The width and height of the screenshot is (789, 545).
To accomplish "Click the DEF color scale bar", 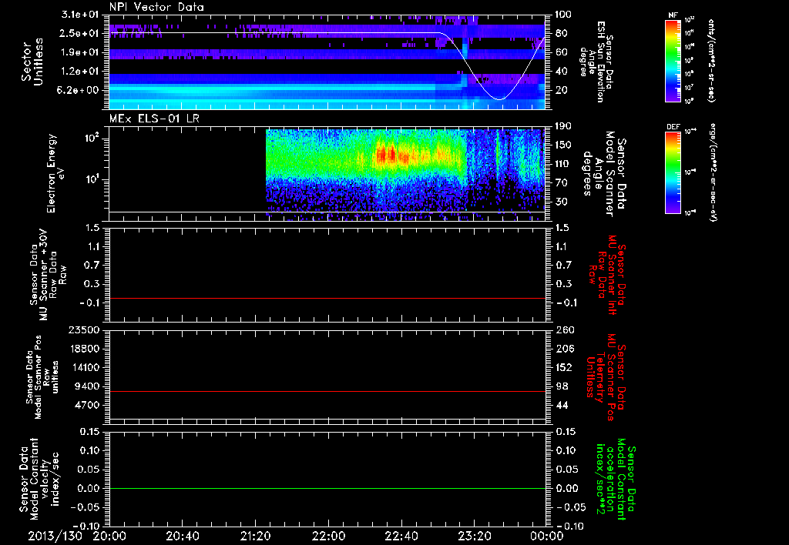I will click(x=673, y=172).
